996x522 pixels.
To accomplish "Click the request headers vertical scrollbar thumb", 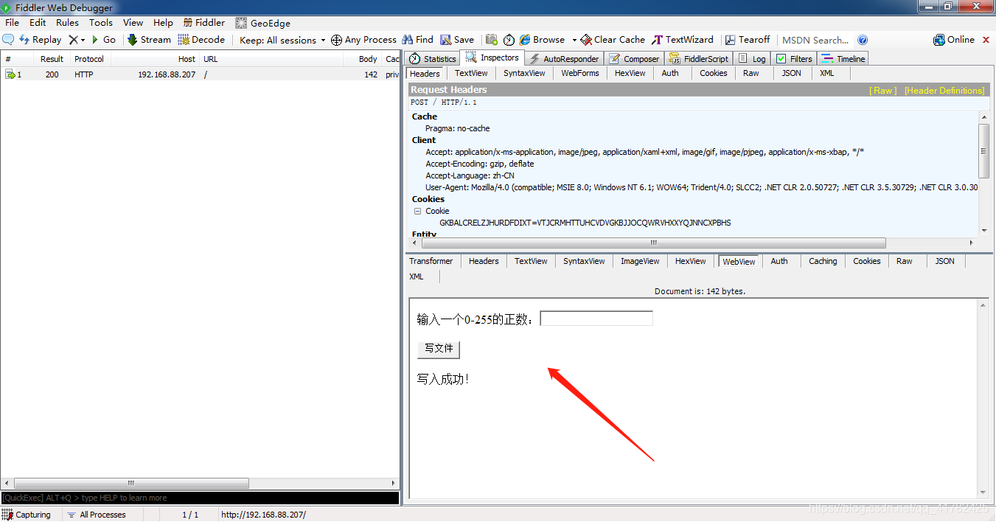I will click(x=983, y=151).
